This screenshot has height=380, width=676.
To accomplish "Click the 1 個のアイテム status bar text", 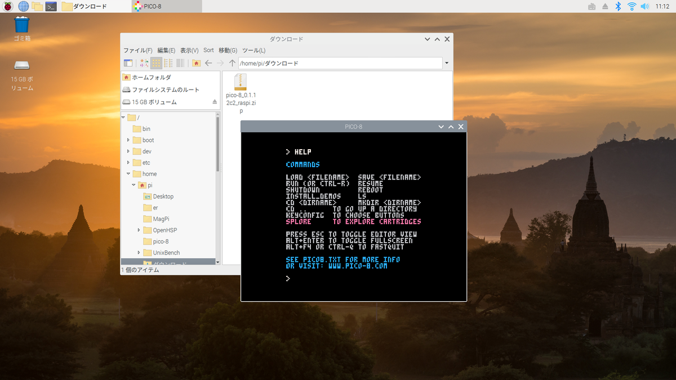I will 140,270.
